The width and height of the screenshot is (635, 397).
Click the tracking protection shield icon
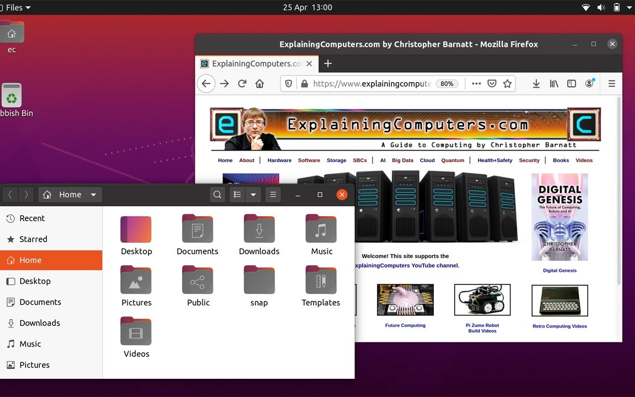[288, 83]
